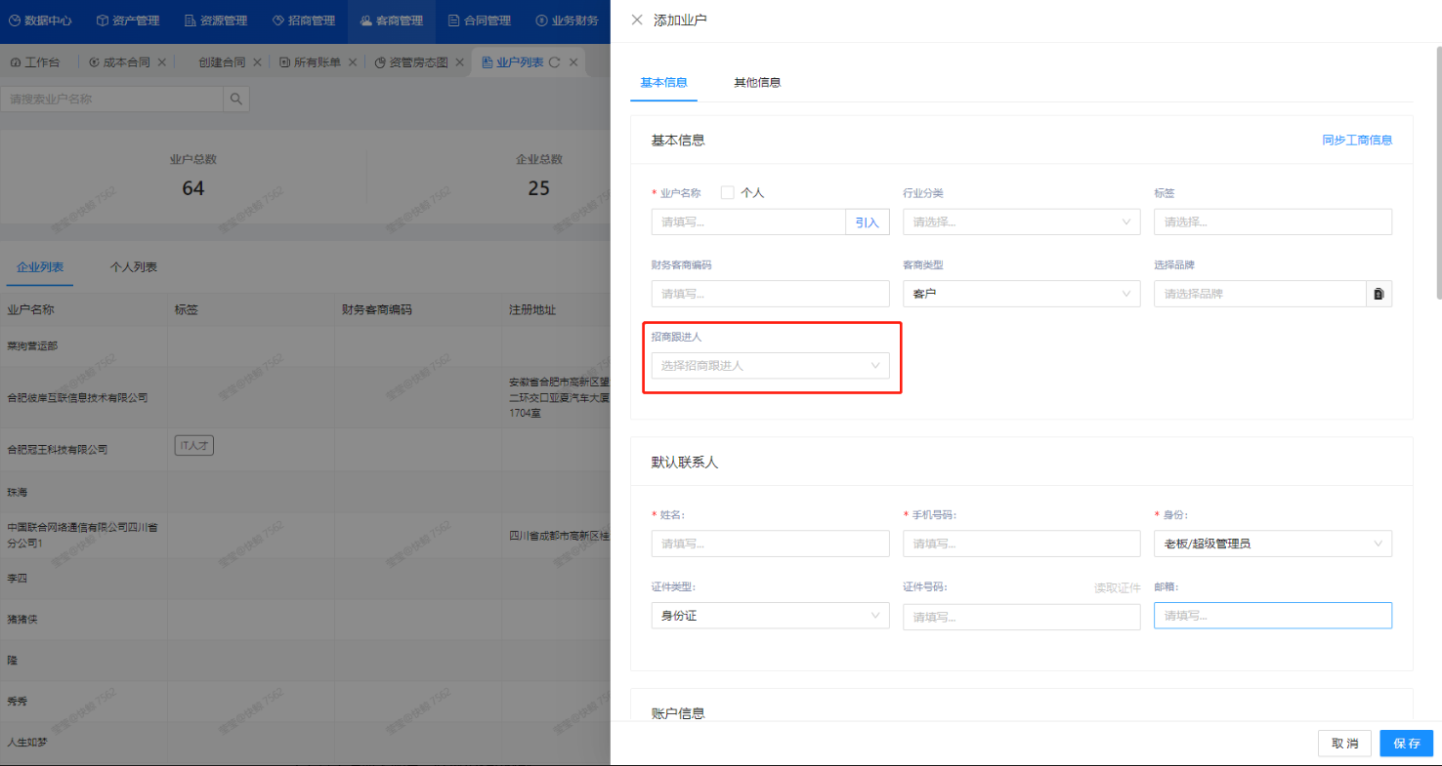
Task: Switch to the 工作台 tab
Action: pos(35,62)
